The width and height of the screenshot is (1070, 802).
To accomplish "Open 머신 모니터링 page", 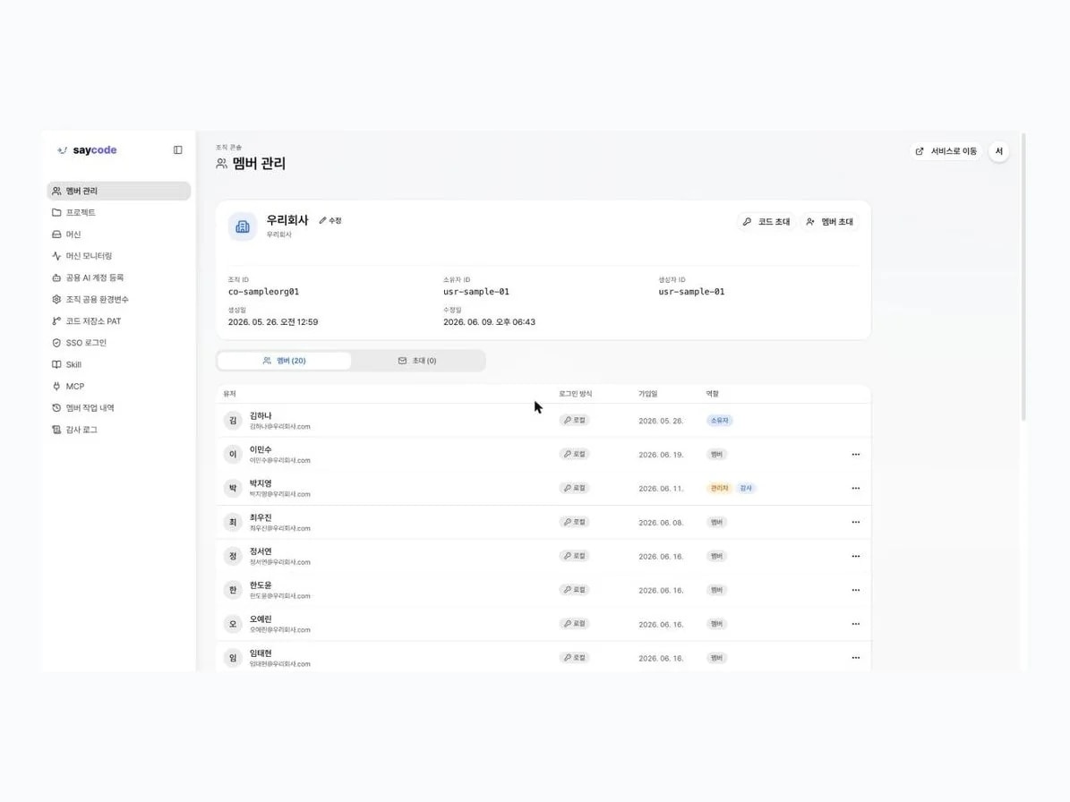I will pos(119,256).
